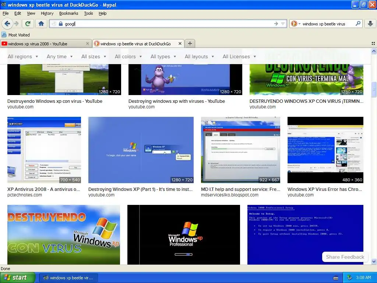377x283 pixels.
Task: Open the View menu
Action: coord(31,13)
